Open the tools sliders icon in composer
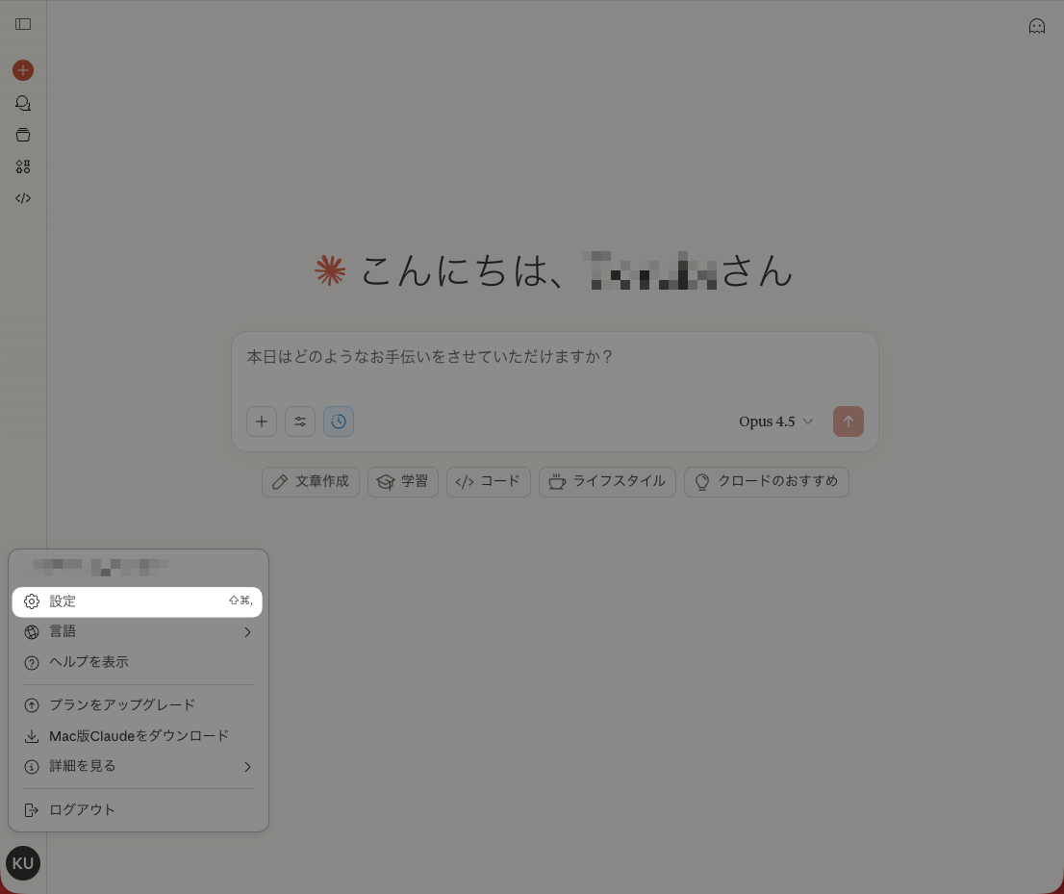1064x894 pixels. (300, 421)
